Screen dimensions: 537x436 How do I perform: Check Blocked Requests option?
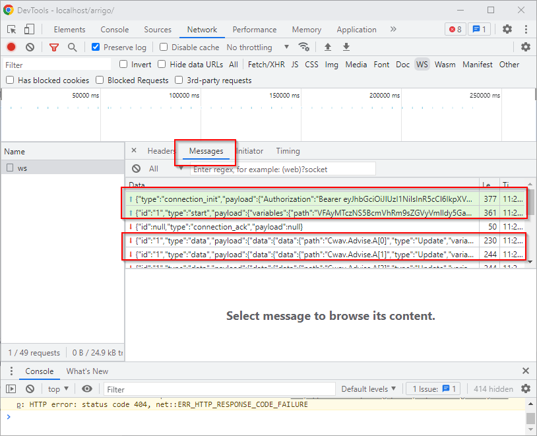100,80
